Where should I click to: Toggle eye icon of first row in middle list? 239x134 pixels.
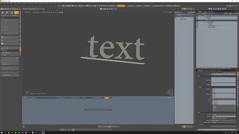(x=176, y=15)
